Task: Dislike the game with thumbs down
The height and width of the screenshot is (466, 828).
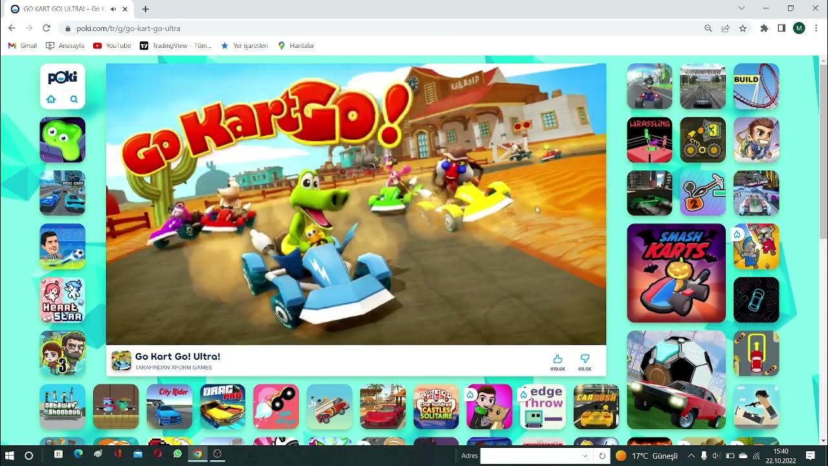Action: pyautogui.click(x=585, y=359)
